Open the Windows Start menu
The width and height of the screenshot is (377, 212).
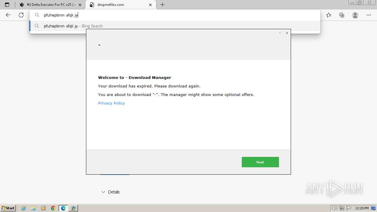8,208
